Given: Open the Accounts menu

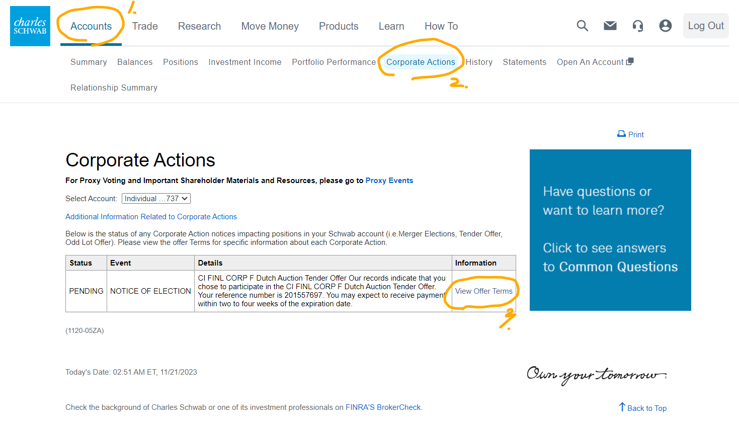Looking at the screenshot, I should (91, 26).
